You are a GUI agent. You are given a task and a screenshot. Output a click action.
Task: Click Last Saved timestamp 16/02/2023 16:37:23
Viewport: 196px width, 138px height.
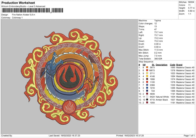(70, 135)
